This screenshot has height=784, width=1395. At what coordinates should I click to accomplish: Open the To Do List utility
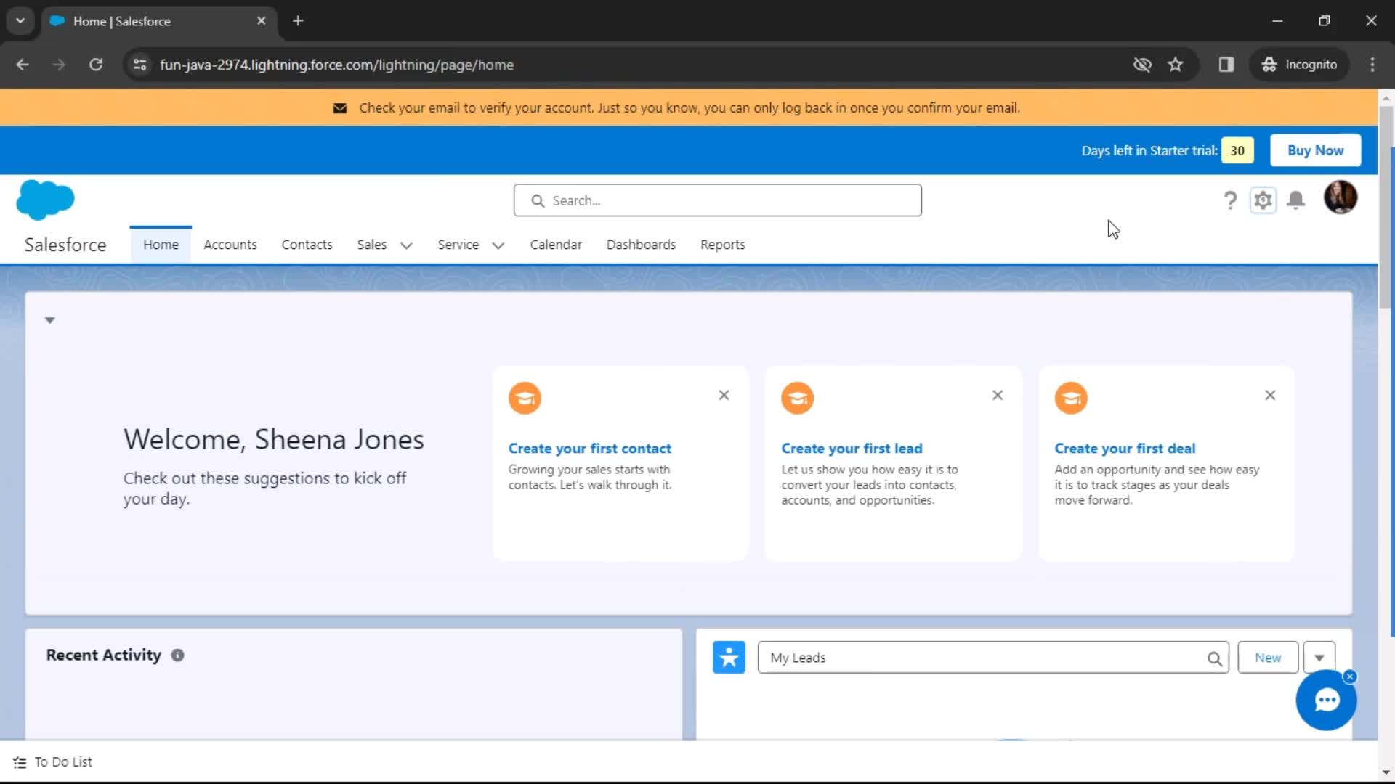(x=52, y=762)
